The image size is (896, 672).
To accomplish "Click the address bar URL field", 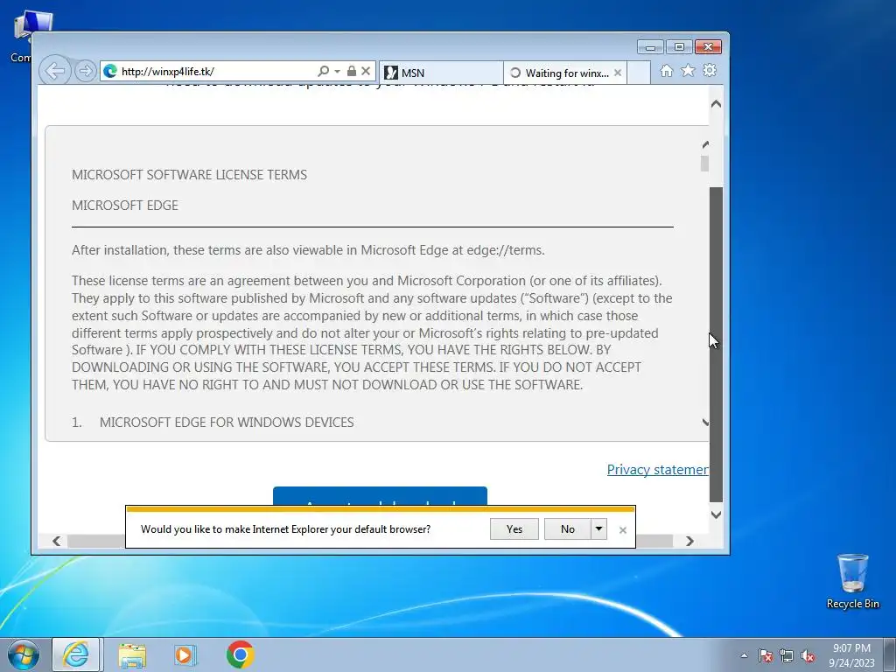I will [x=217, y=72].
